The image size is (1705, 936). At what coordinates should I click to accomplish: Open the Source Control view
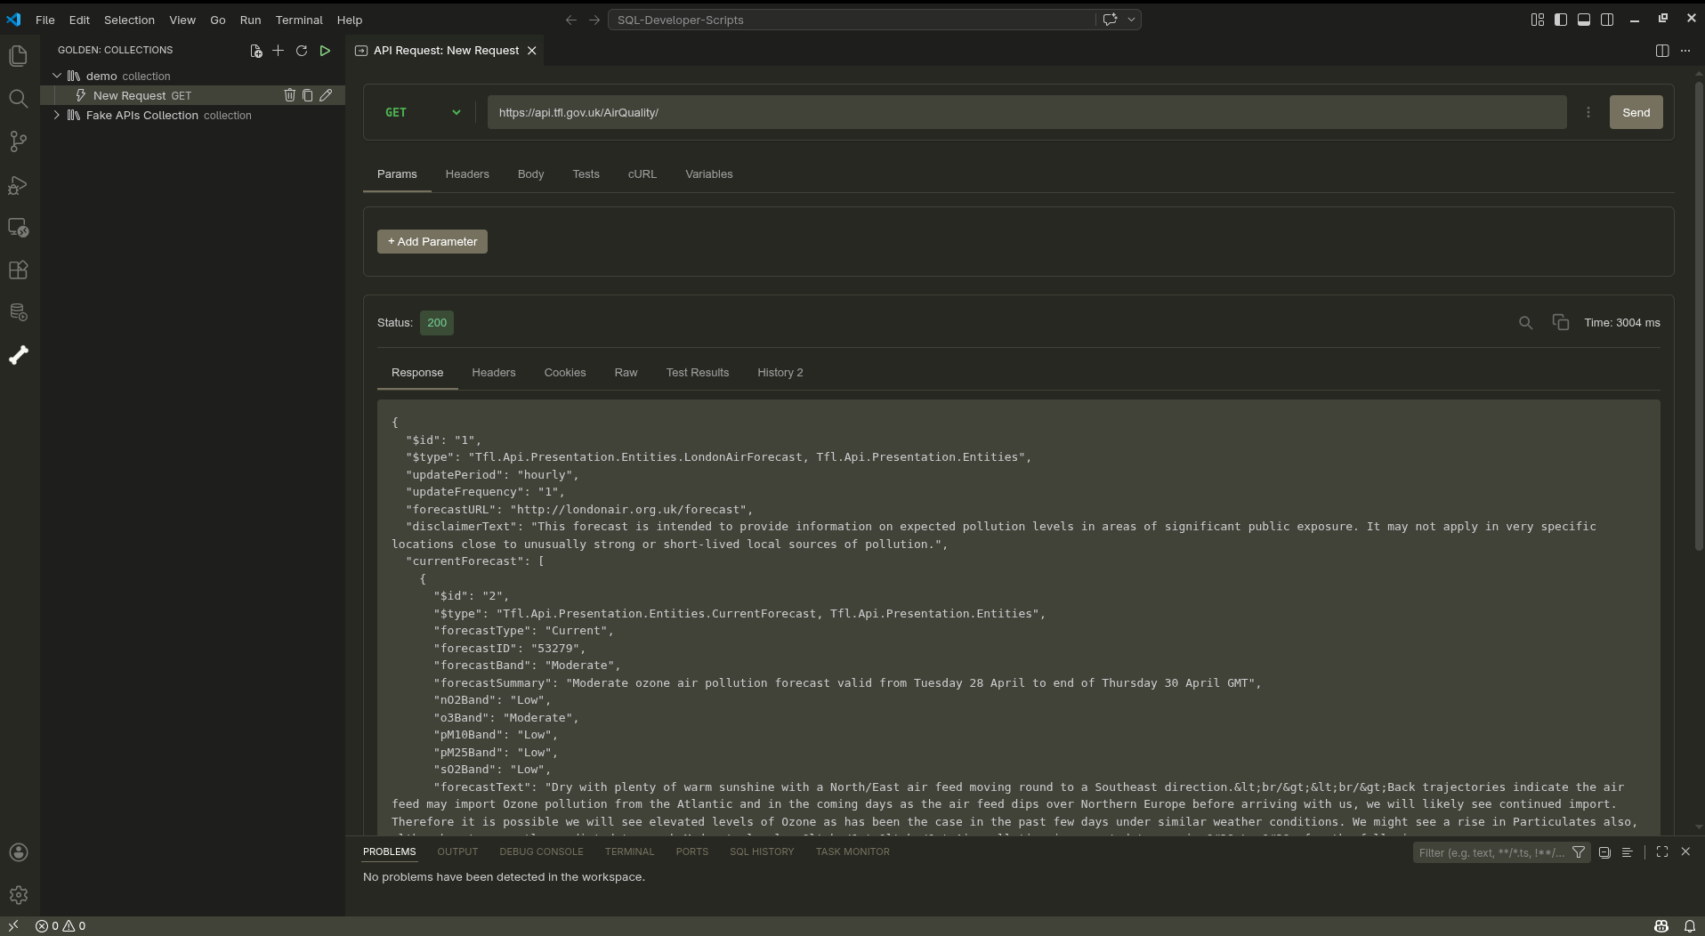pyautogui.click(x=19, y=142)
